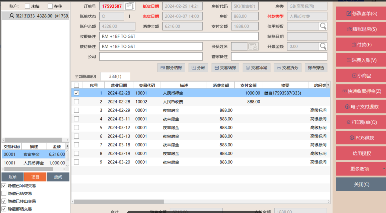This screenshot has height=213, width=386.
Task: Open the member card icon beside 会员姓名
Action: pyautogui.click(x=253, y=46)
